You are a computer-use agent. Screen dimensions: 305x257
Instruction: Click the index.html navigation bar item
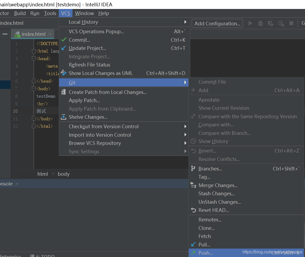(12, 23)
